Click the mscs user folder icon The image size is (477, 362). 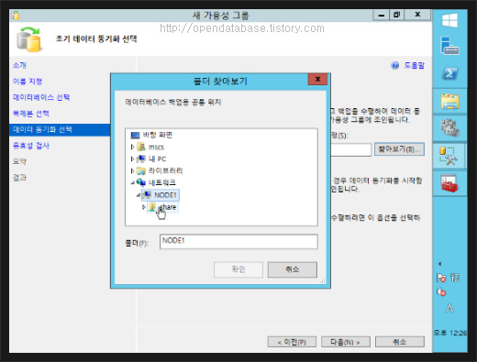[x=141, y=147]
